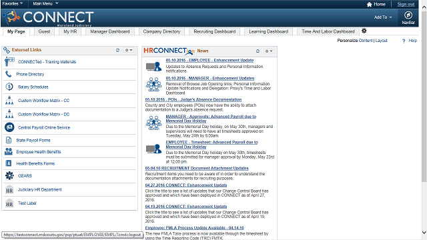
Task: Refresh the HRConnection News pagelet
Action: (x=258, y=51)
